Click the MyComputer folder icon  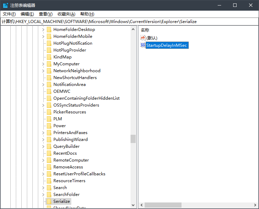click(49, 64)
